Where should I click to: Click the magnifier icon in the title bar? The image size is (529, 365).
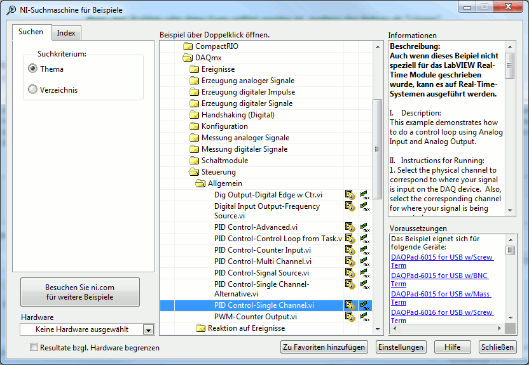point(11,10)
